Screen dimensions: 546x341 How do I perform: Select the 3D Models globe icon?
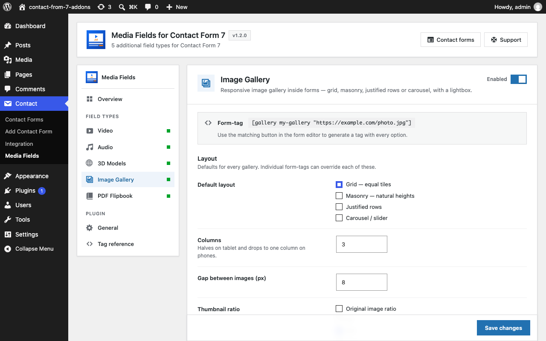90,163
